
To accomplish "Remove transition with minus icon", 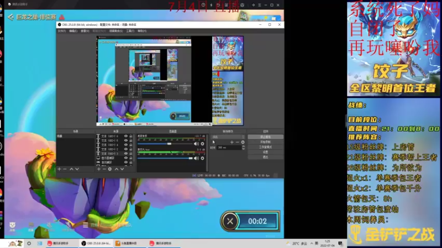I will click(x=238, y=142).
